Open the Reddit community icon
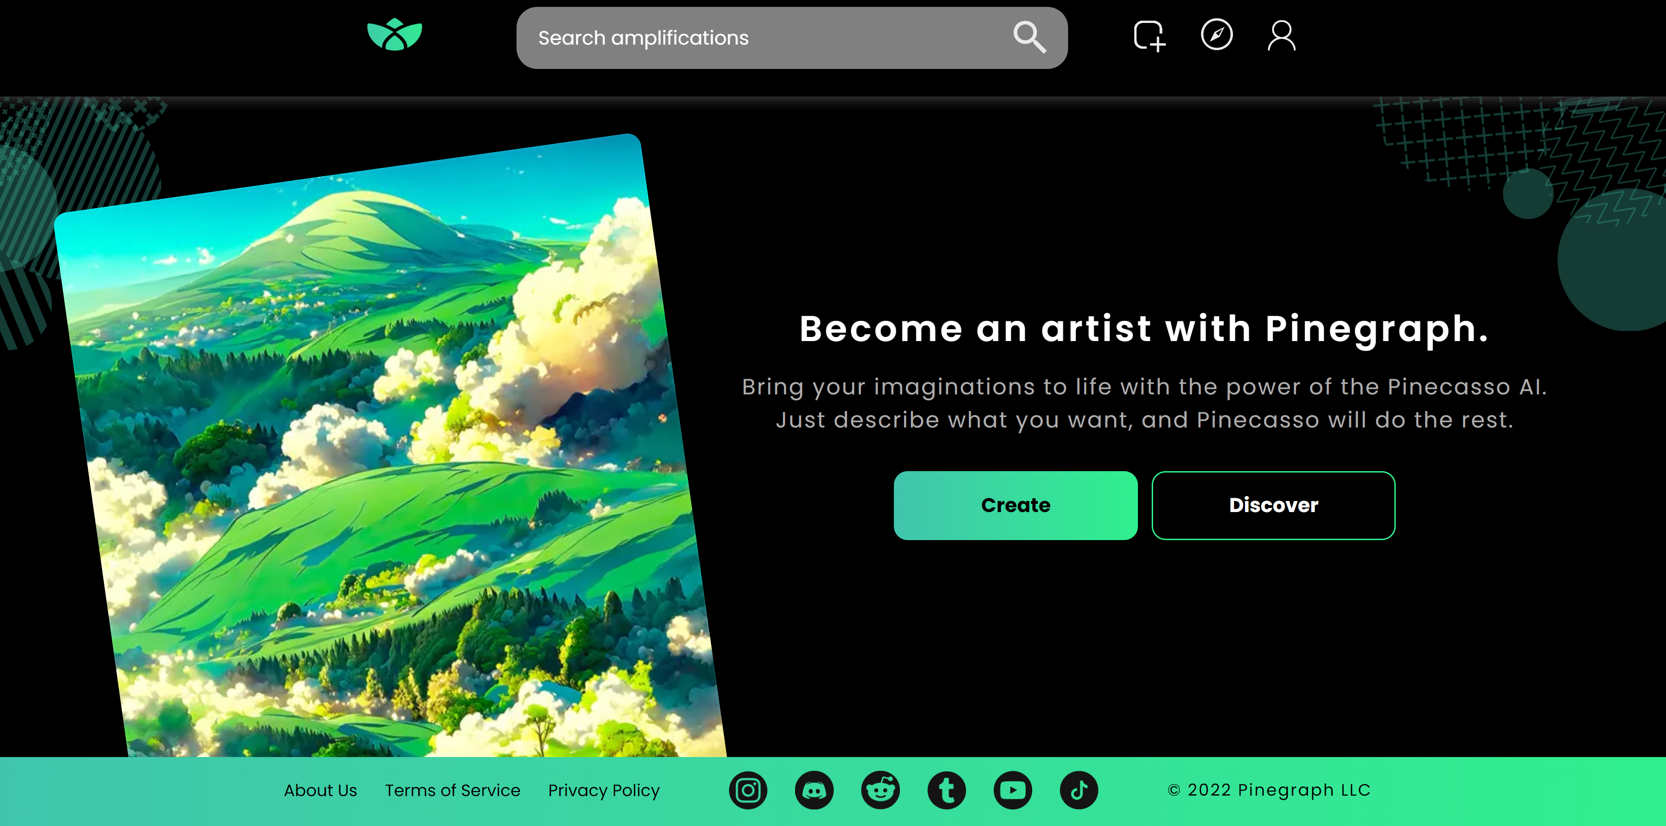Screen dimensions: 1666x826 (880, 790)
